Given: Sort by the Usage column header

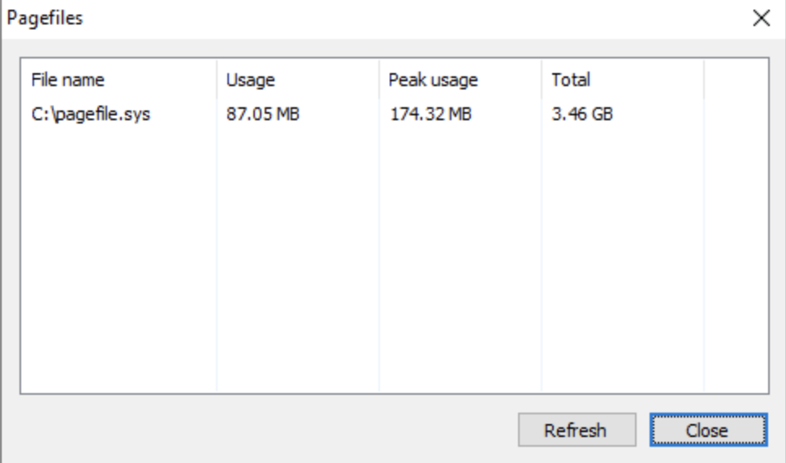Looking at the screenshot, I should [251, 80].
